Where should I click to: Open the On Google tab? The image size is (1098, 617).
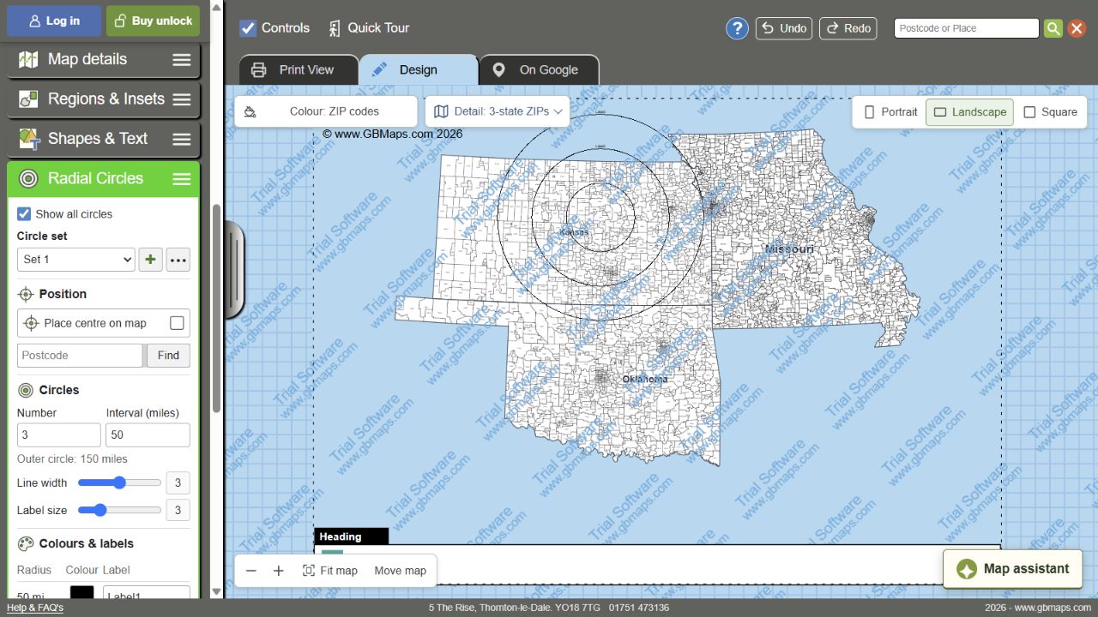click(x=540, y=70)
